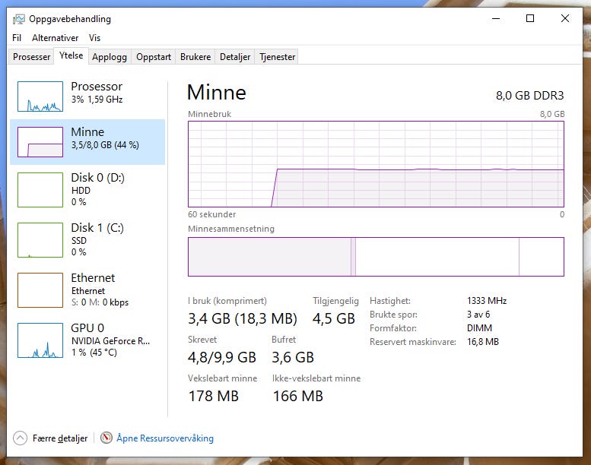Go to the Detaljer tab

(235, 57)
